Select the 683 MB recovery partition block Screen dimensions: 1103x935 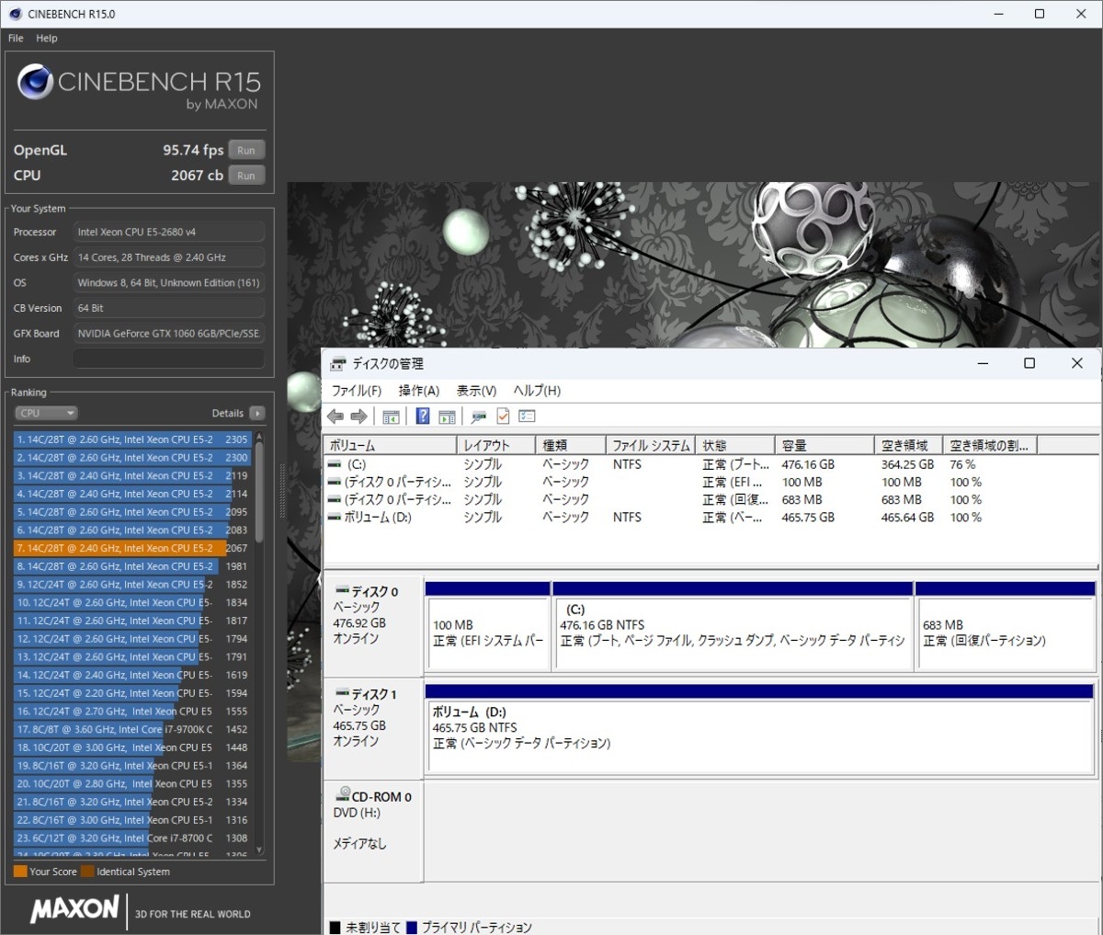[1006, 624]
